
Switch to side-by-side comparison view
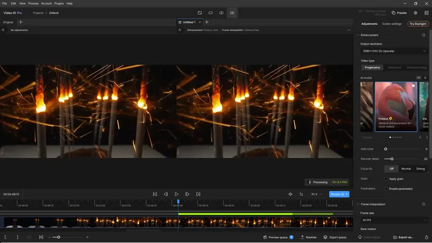[232, 12]
